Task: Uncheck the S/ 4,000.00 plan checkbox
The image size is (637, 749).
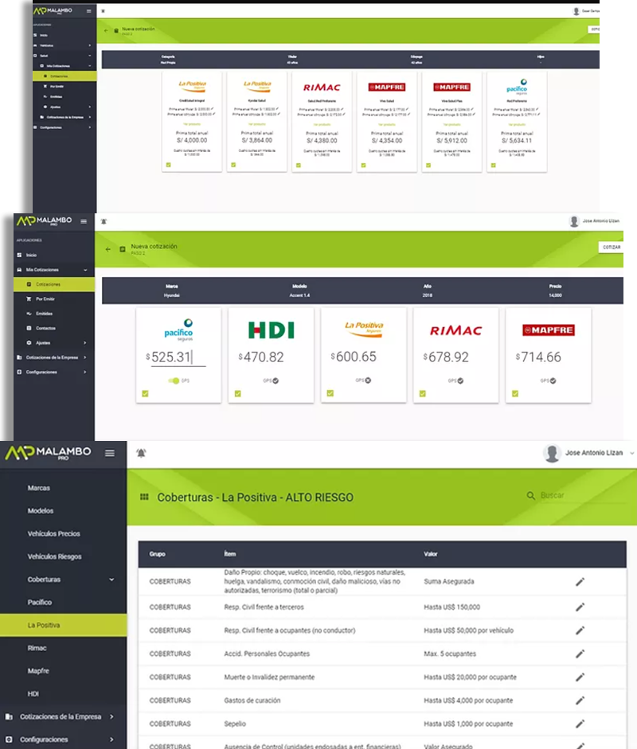Action: point(168,165)
